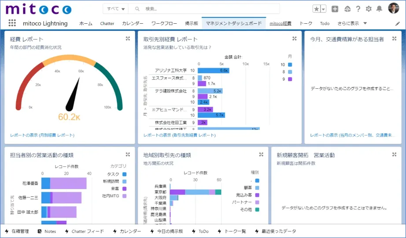Image resolution: width=406 pixels, height=238 pixels.
Task: Open the Notes utility bar item
Action: point(47,231)
